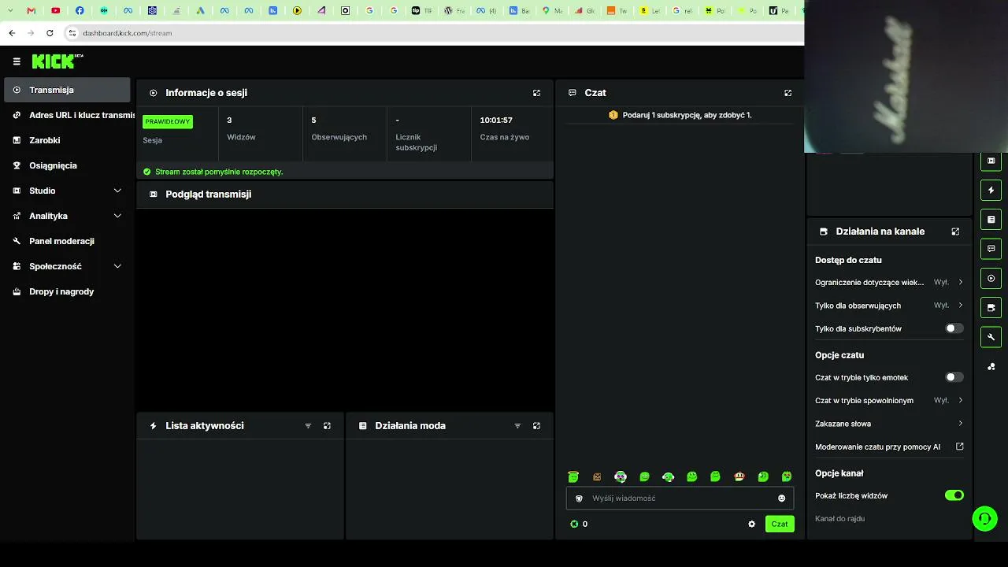
Task: Insert the red-and-tan monkey emote
Action: pyautogui.click(x=739, y=476)
